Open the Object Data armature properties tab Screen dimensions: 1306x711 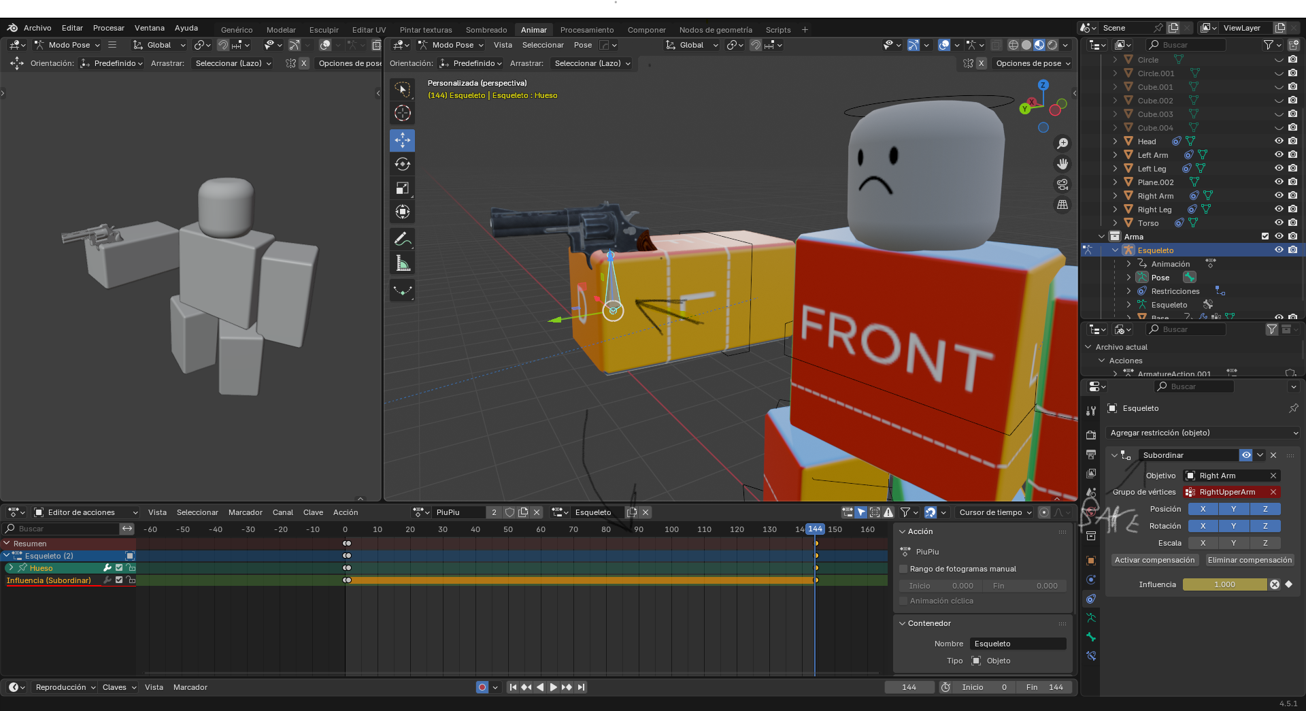pyautogui.click(x=1091, y=618)
